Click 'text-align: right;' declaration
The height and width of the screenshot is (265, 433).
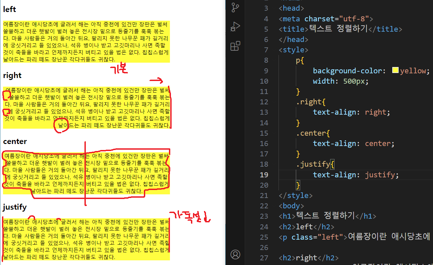tap(352, 112)
